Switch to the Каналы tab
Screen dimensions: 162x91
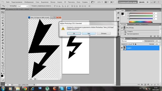128,39
